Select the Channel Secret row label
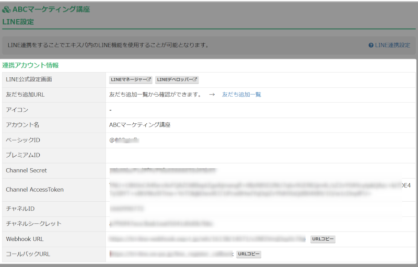Image resolution: width=418 pixels, height=267 pixels. pyautogui.click(x=26, y=170)
